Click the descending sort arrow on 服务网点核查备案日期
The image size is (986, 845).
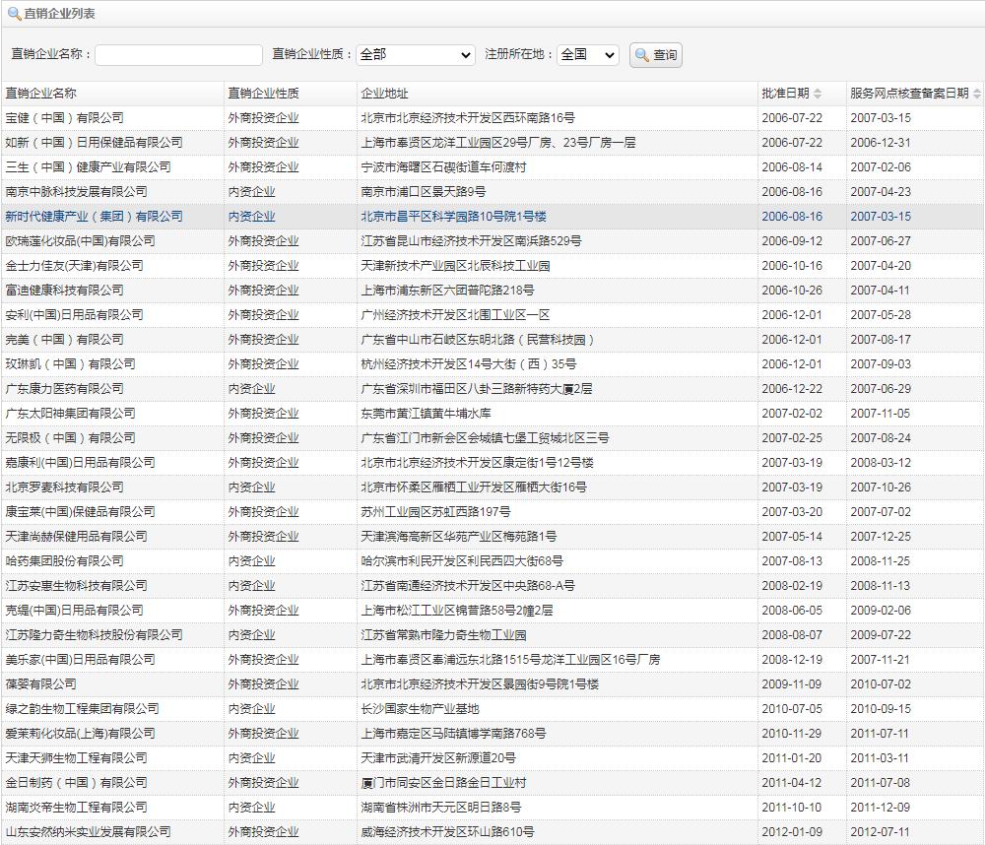[978, 96]
